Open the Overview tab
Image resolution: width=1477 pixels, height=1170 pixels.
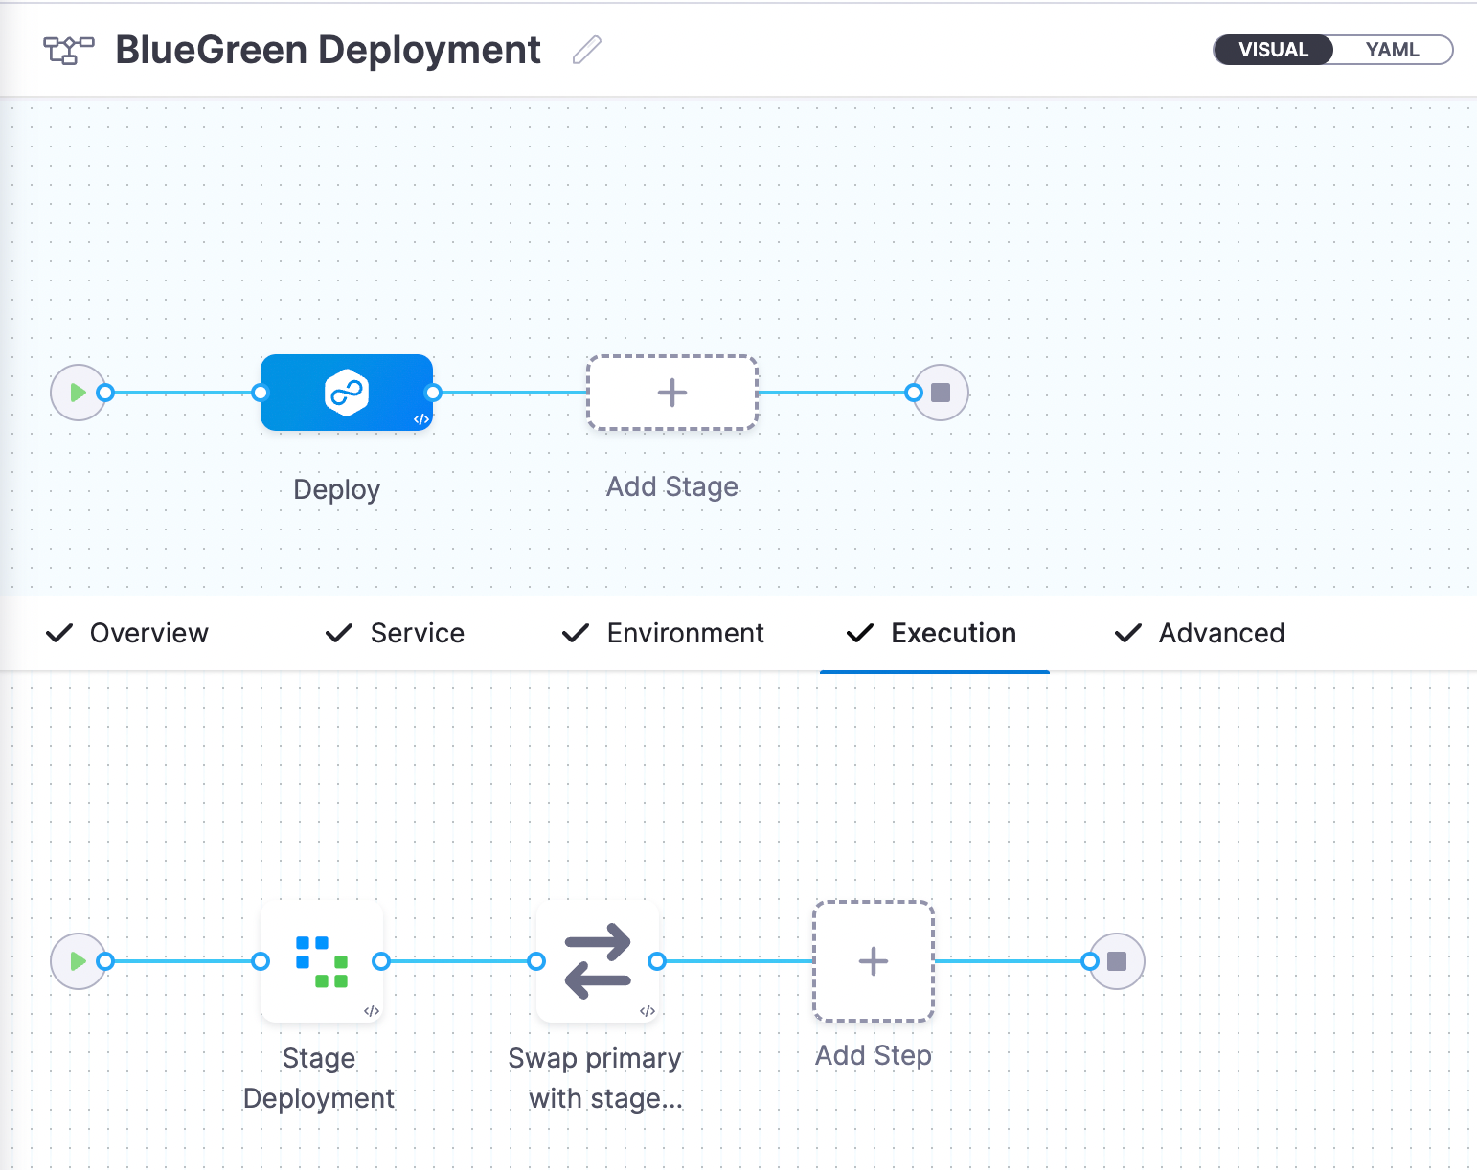[127, 633]
